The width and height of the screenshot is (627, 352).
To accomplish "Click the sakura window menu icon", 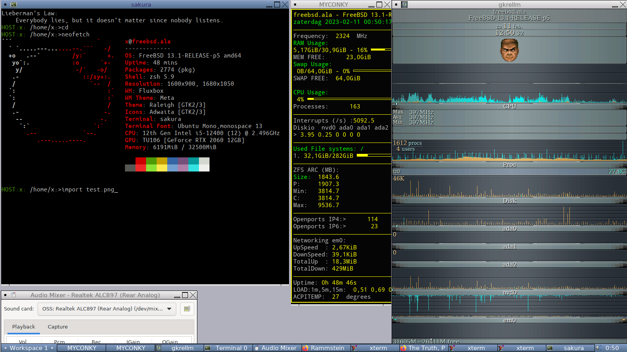I will (x=14, y=5).
